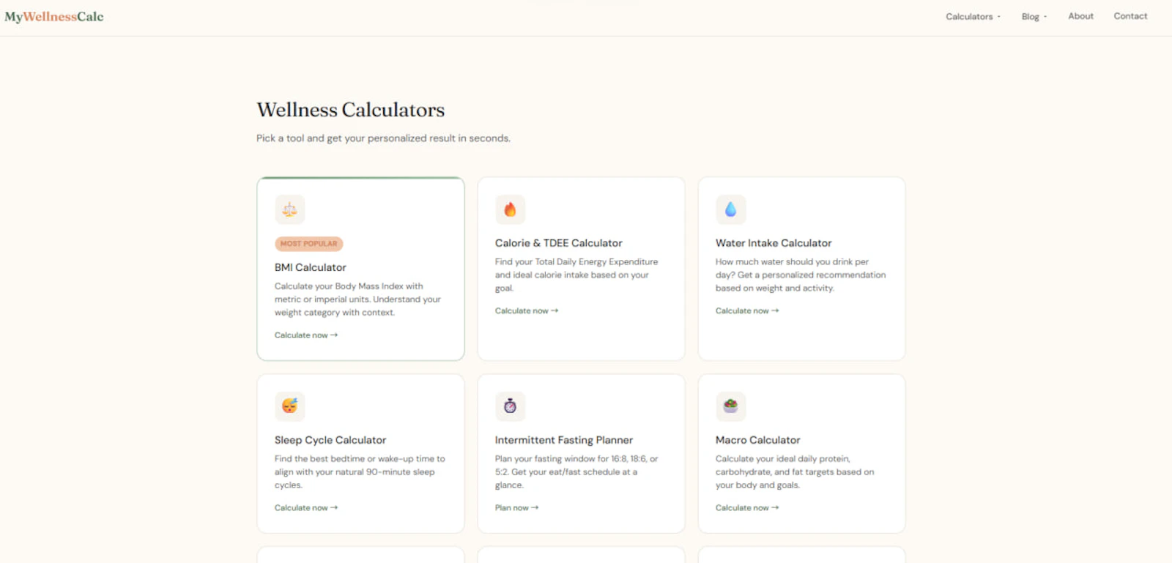The width and height of the screenshot is (1172, 563).
Task: Go to the About page
Action: click(1080, 16)
